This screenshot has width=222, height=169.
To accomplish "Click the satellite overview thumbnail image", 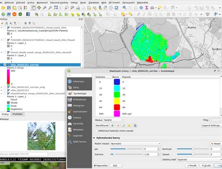I will coord(41,136).
